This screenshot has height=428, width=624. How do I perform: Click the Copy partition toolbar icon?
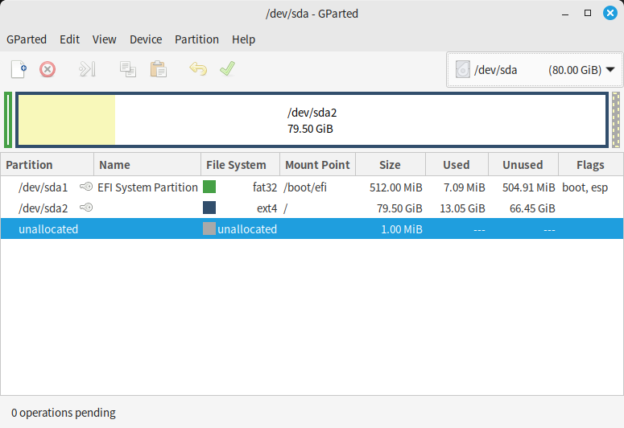click(128, 69)
